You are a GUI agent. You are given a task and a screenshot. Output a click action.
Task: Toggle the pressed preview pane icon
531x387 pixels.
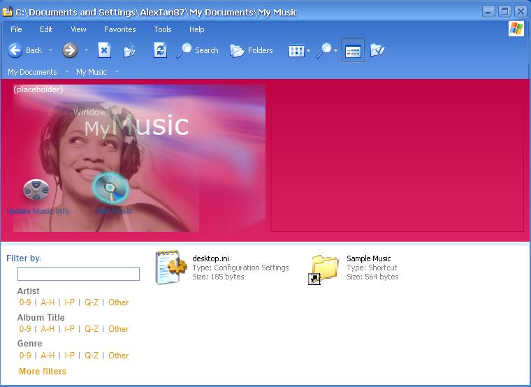coord(353,50)
